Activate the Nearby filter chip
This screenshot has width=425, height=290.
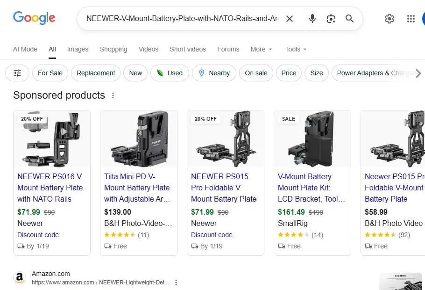click(x=213, y=73)
